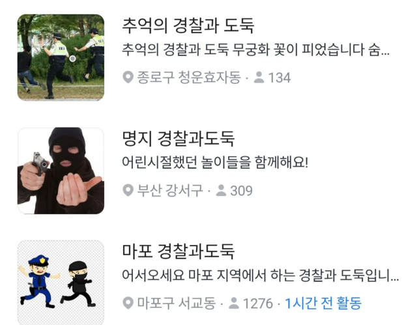
Task: Select the 어린시절했던 놀이들을 함께해요! description
Action: click(215, 162)
